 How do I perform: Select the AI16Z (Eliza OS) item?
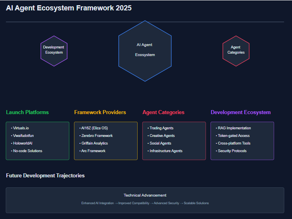[94, 128]
